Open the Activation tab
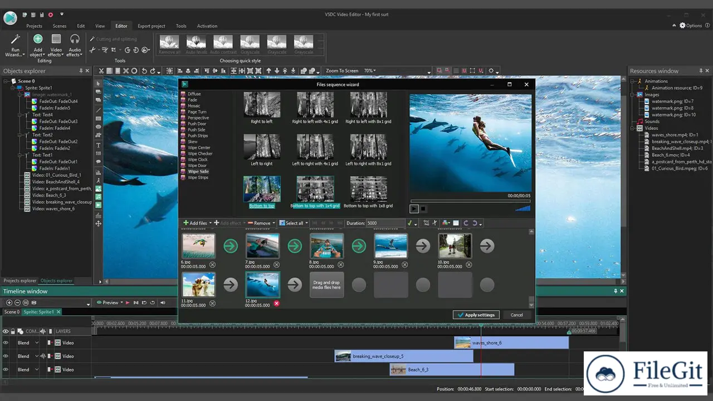The height and width of the screenshot is (401, 713). pyautogui.click(x=207, y=26)
